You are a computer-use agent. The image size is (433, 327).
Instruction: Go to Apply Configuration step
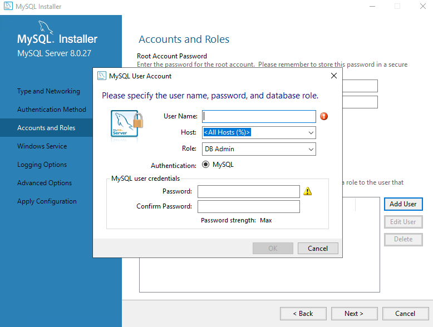pos(47,201)
